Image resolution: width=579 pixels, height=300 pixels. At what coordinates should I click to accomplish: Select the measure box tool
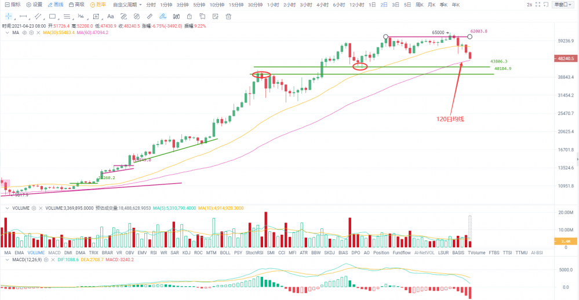click(x=96, y=17)
